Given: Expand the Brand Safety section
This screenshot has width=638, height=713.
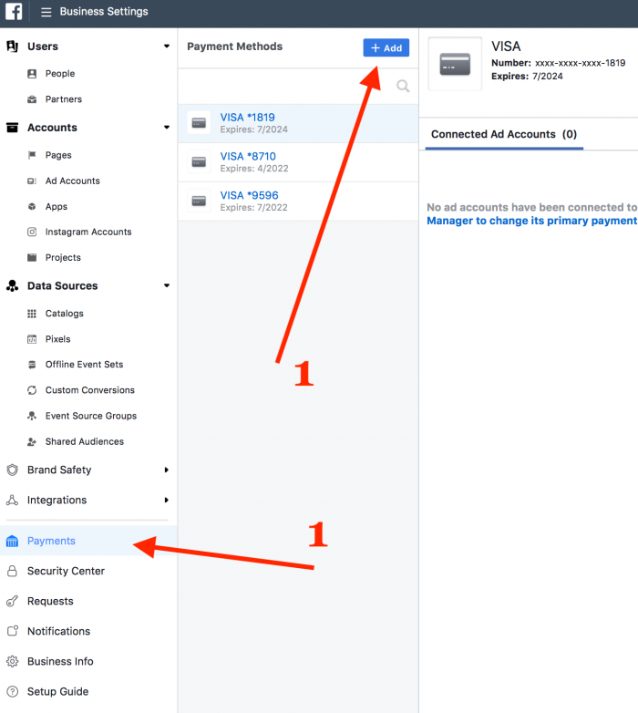Looking at the screenshot, I should click(x=166, y=470).
